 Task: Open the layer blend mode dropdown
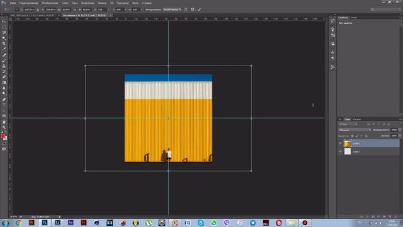355,130
